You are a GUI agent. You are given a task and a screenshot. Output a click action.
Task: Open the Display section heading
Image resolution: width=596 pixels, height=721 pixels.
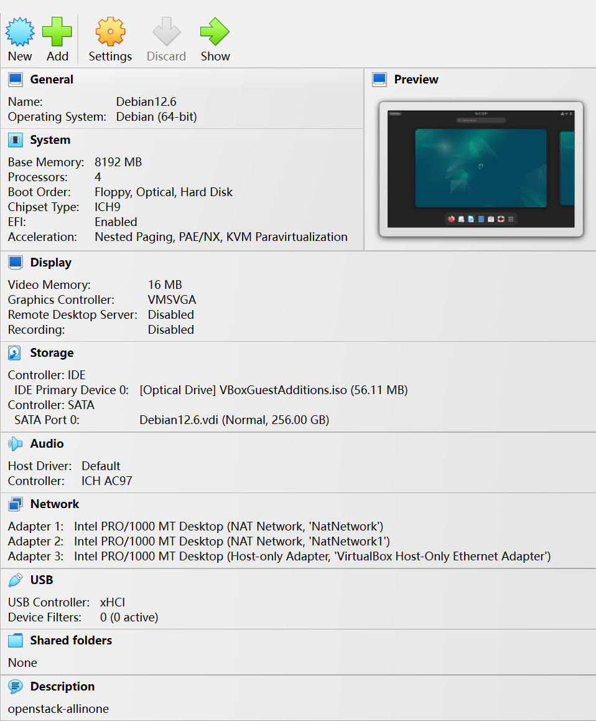(50, 263)
